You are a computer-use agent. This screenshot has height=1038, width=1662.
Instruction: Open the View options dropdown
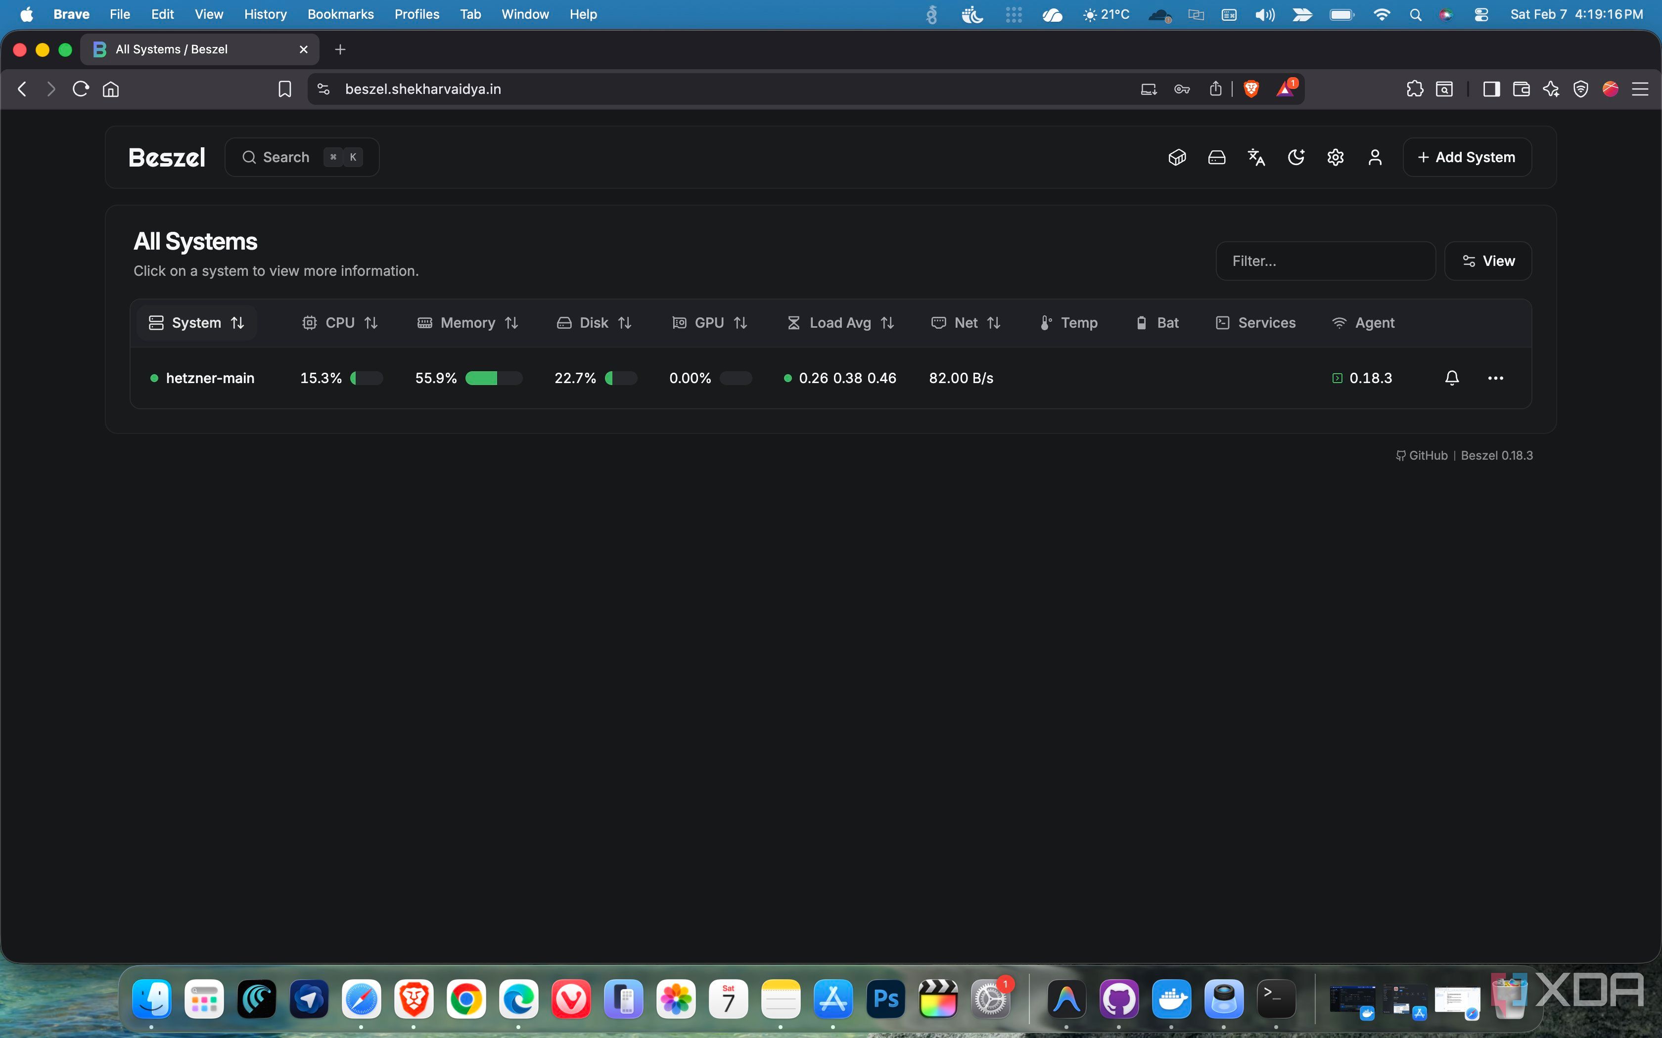[x=1487, y=261]
